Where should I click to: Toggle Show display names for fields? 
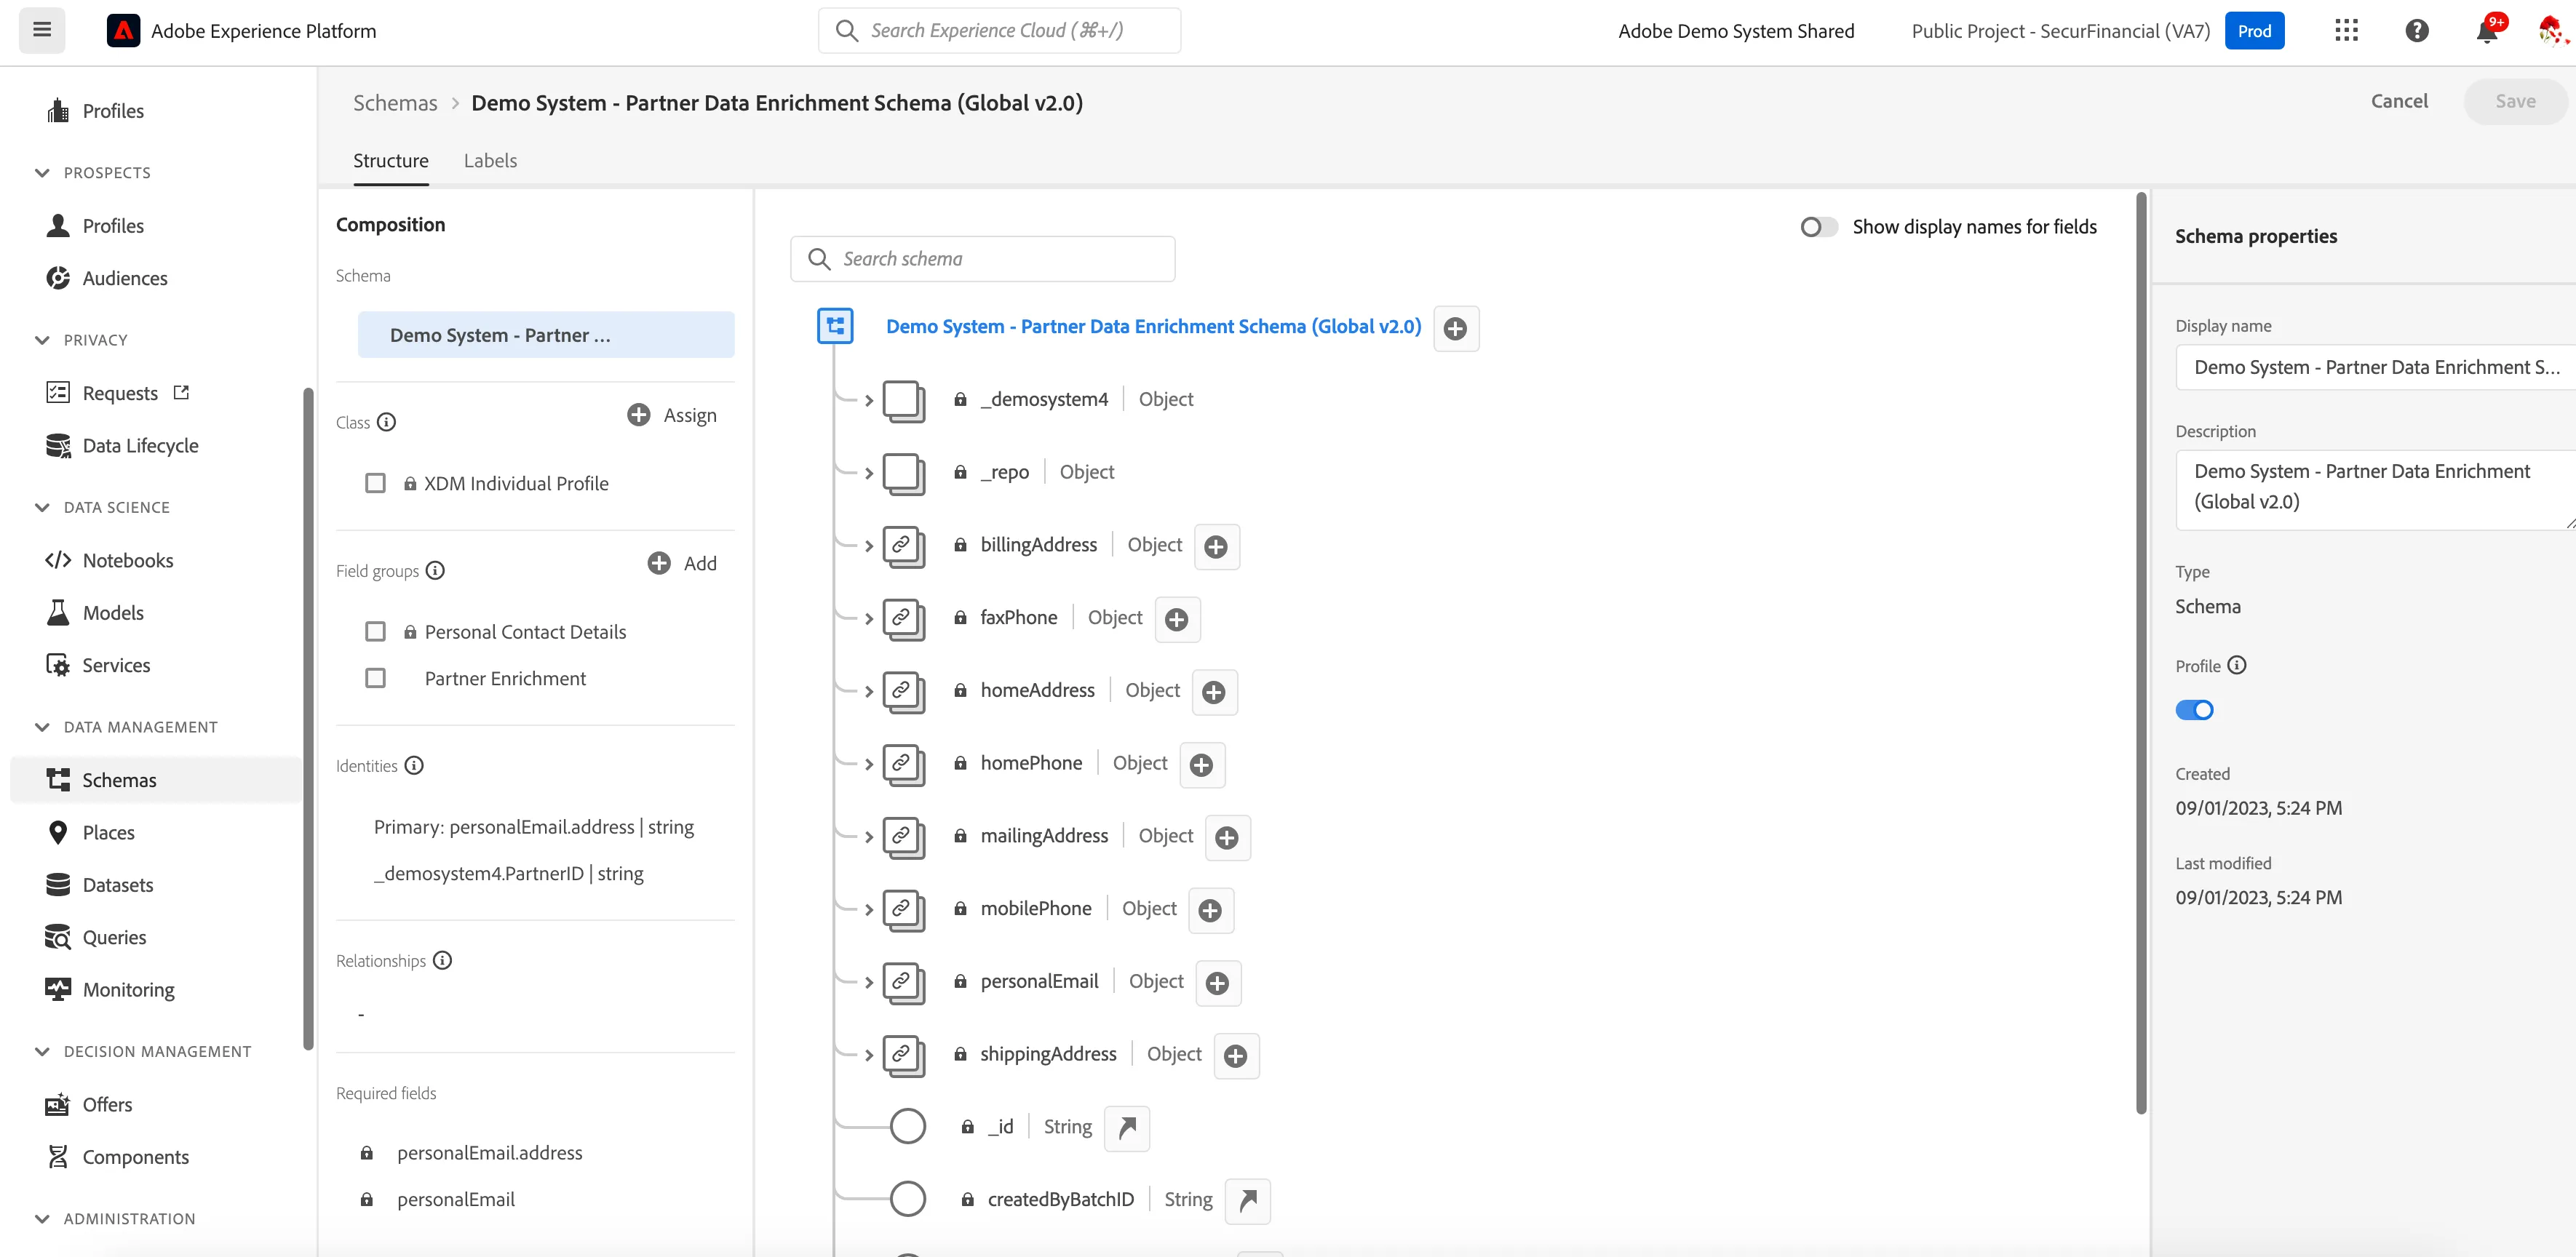click(x=1818, y=227)
